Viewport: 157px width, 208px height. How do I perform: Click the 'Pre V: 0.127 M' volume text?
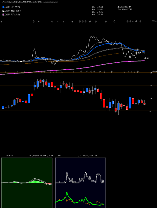pos(124,9)
